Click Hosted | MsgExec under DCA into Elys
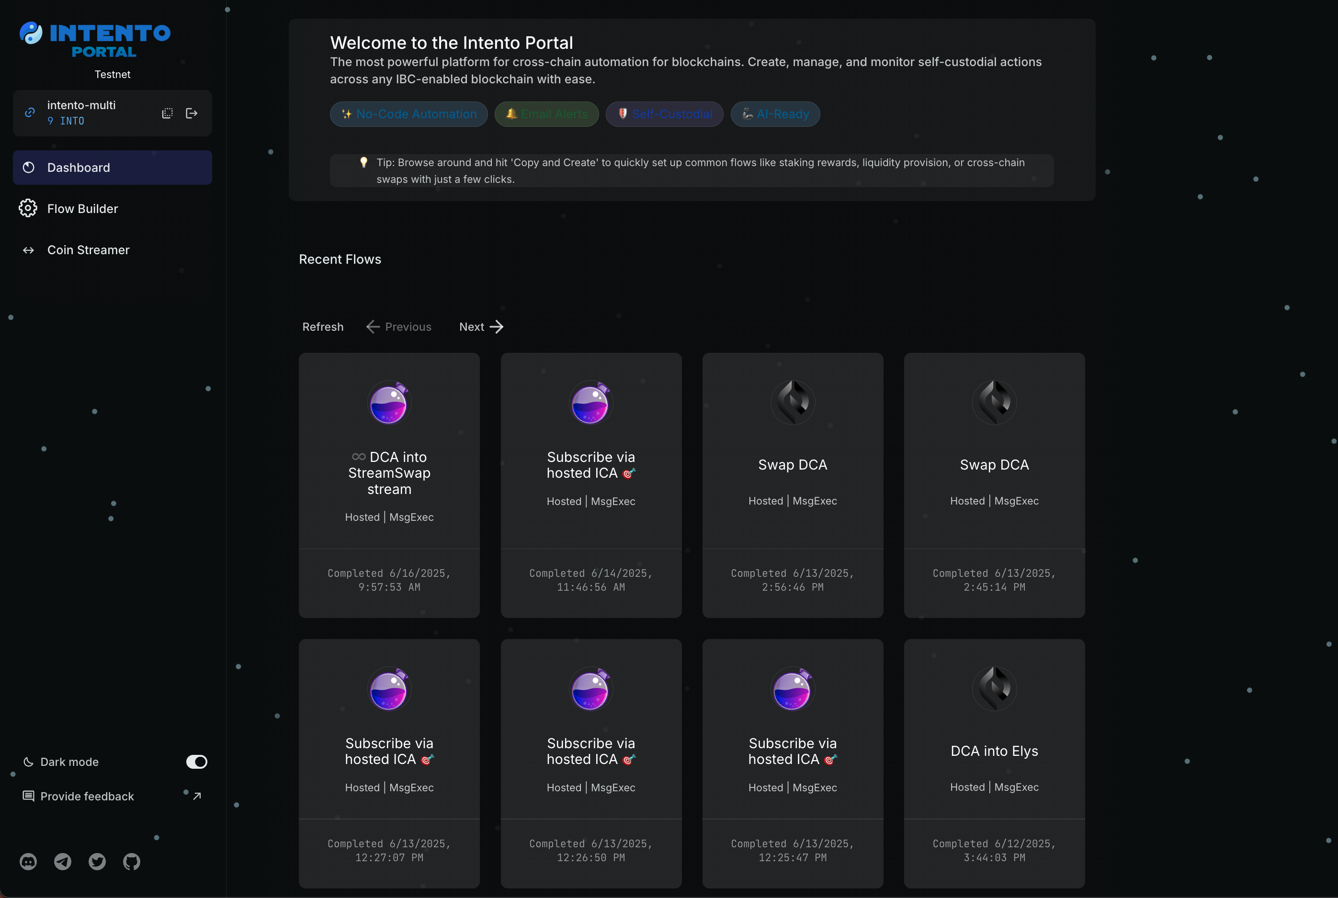The height and width of the screenshot is (898, 1338). click(x=994, y=787)
